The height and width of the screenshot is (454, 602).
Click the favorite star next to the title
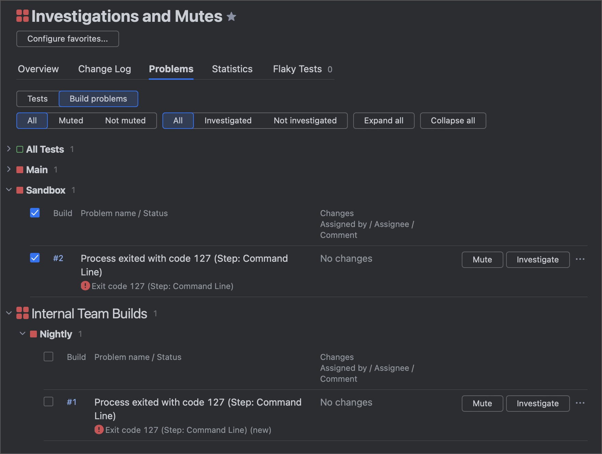click(x=231, y=16)
